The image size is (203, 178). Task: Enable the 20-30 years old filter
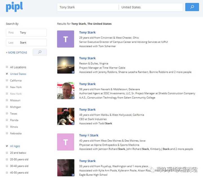point(7,159)
